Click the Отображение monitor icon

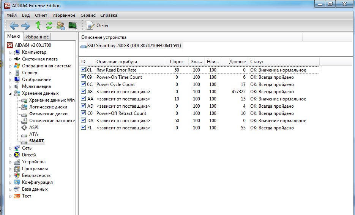[17, 80]
